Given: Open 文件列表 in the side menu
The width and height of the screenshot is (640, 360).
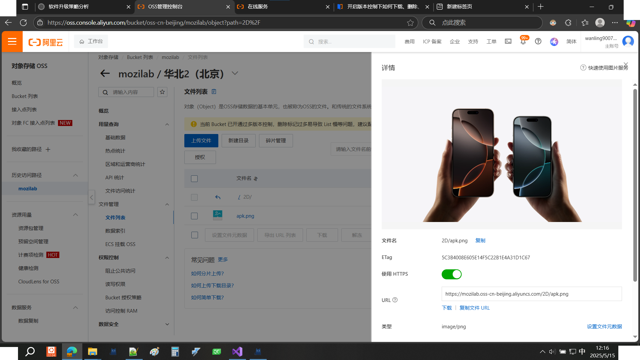Looking at the screenshot, I should [115, 217].
